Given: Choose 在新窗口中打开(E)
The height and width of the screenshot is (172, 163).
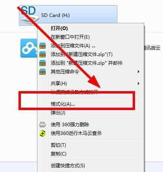Looking at the screenshot, I should [x=70, y=37].
